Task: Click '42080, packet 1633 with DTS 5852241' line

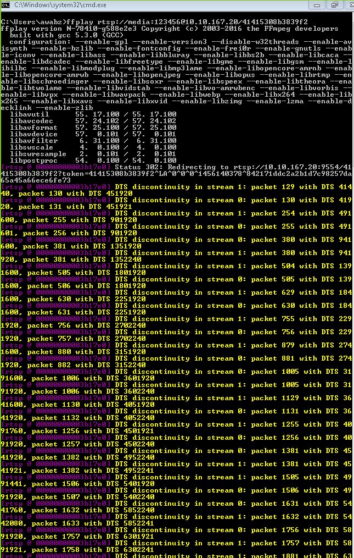Action: point(77,523)
